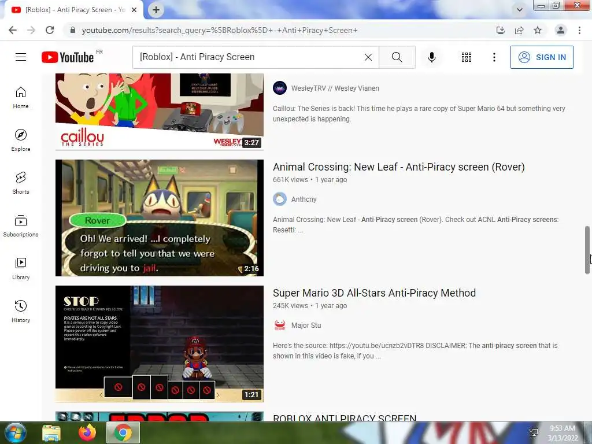Open the YouTube apps grid icon

click(467, 57)
